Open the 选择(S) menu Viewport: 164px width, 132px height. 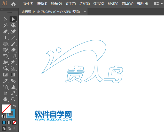85,4
